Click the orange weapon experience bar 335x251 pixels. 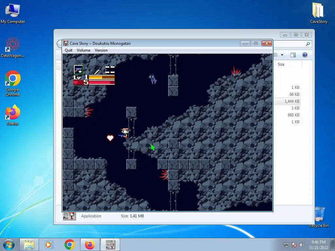click(102, 77)
